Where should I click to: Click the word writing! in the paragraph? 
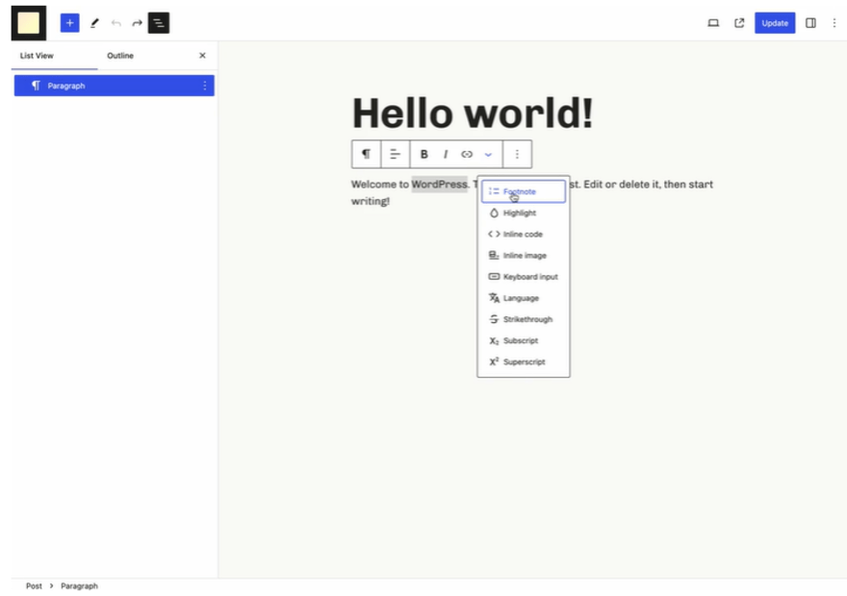click(x=370, y=201)
